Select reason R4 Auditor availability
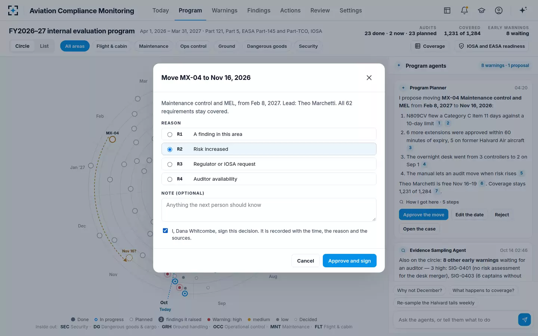Screen dimensions: 538x336 click(x=269, y=179)
